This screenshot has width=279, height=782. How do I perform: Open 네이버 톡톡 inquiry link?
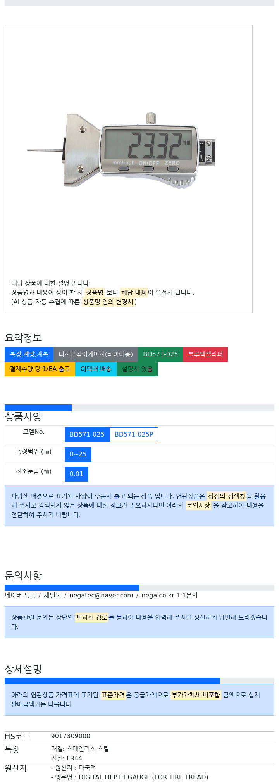[x=20, y=596]
